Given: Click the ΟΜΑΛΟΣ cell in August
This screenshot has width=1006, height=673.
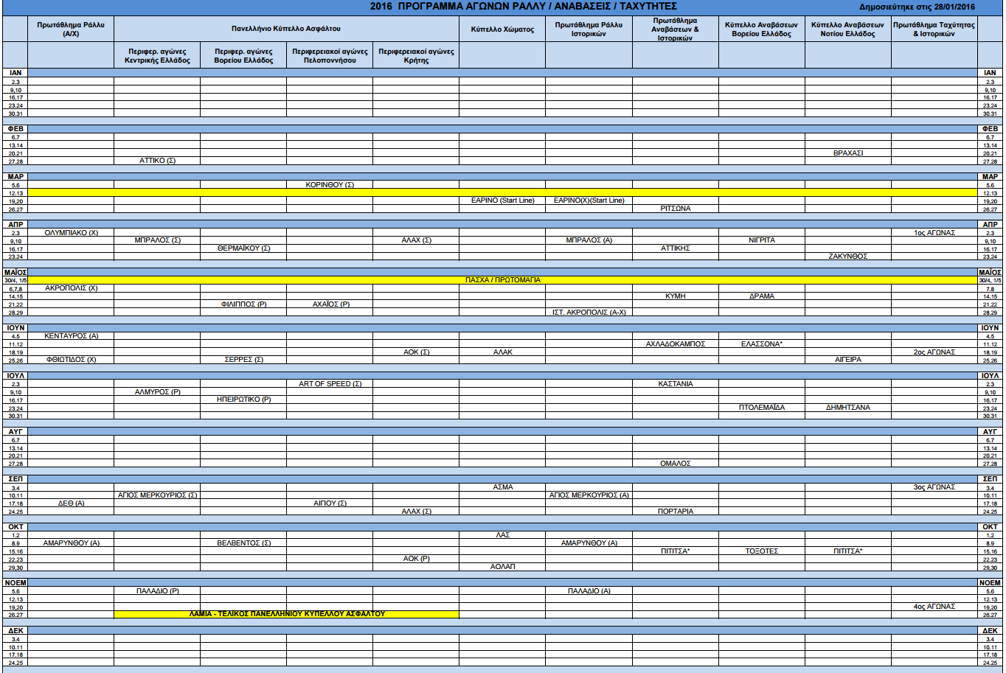Looking at the screenshot, I should pyautogui.click(x=675, y=464).
